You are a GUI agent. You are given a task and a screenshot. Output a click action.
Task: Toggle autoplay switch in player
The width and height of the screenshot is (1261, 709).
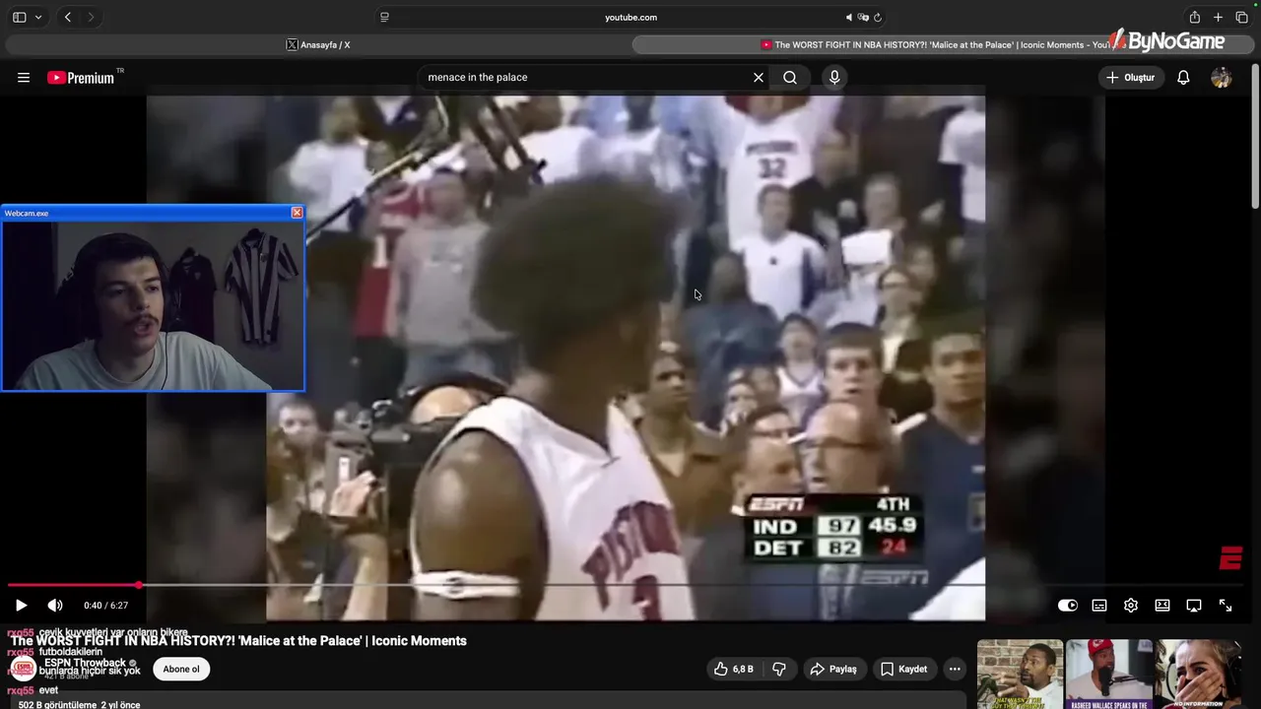pyautogui.click(x=1068, y=606)
